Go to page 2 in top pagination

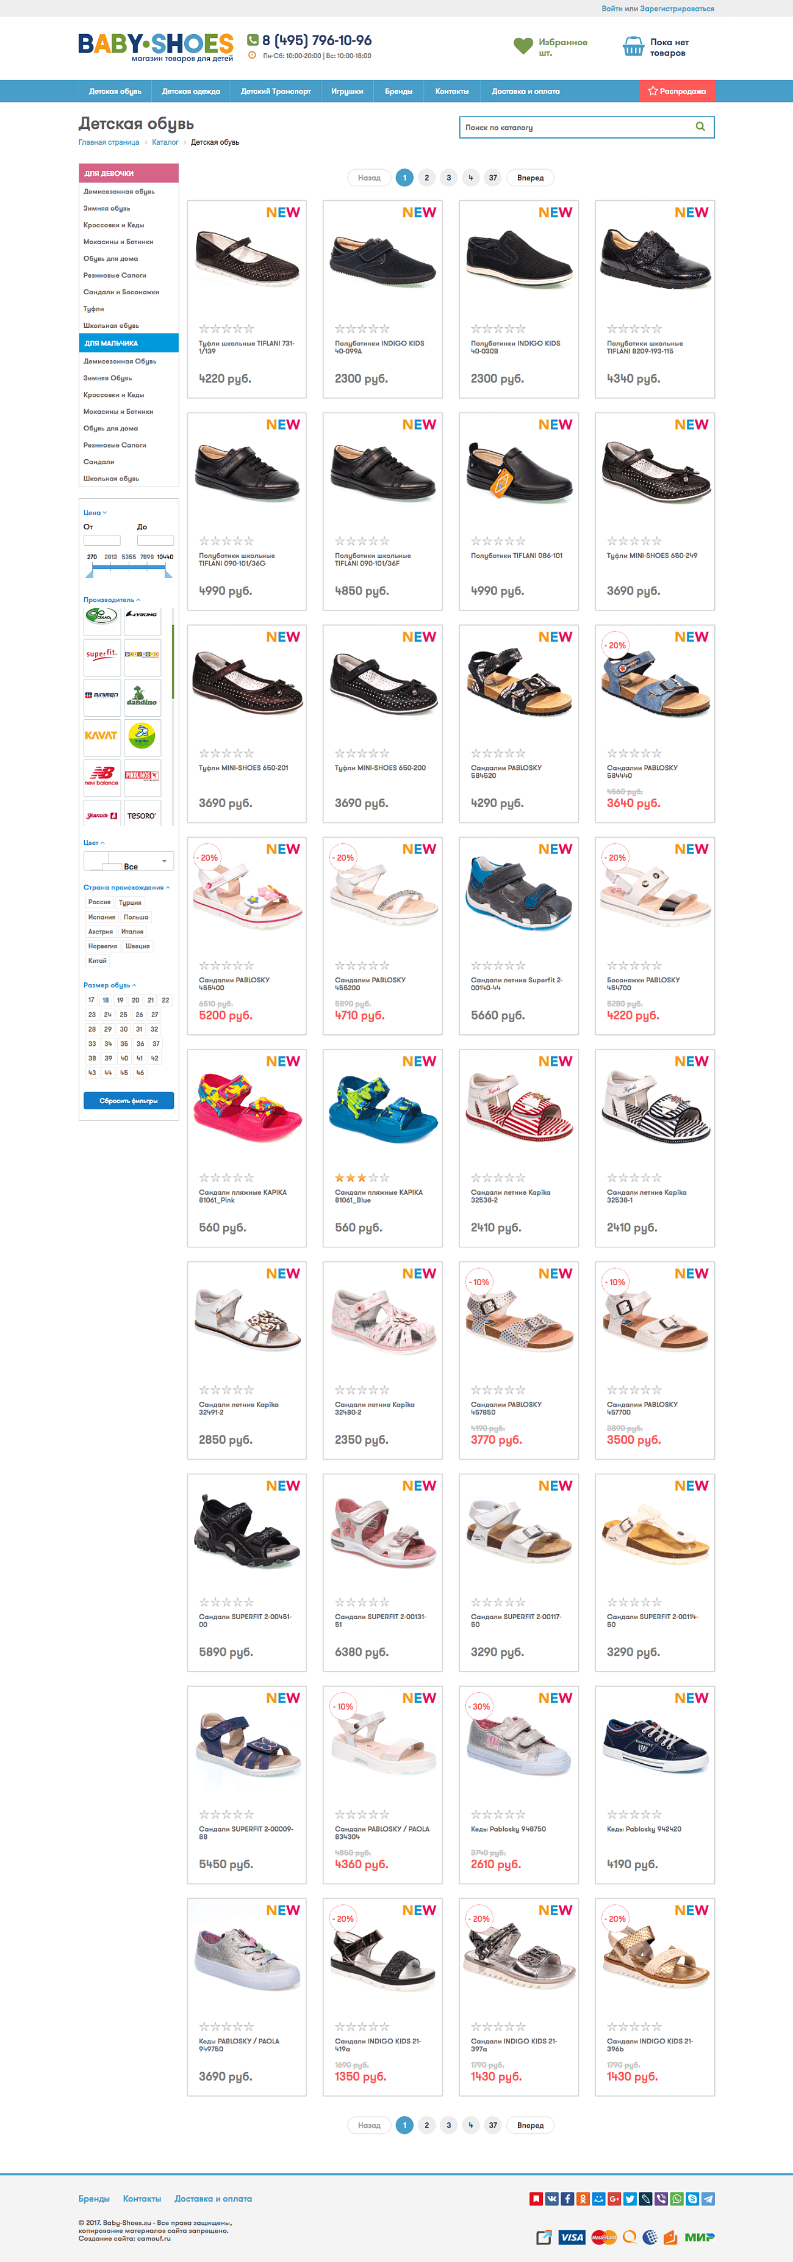click(427, 178)
